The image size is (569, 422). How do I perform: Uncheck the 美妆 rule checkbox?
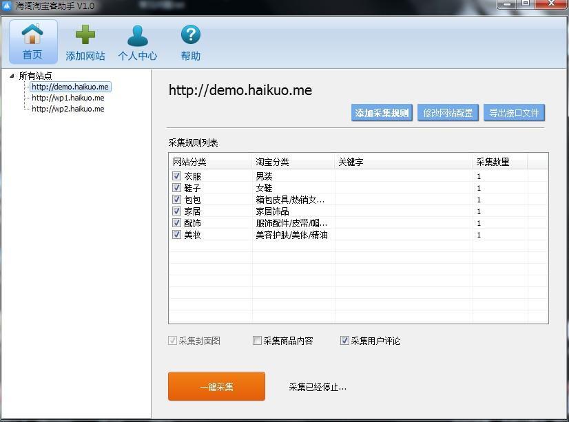pos(176,234)
